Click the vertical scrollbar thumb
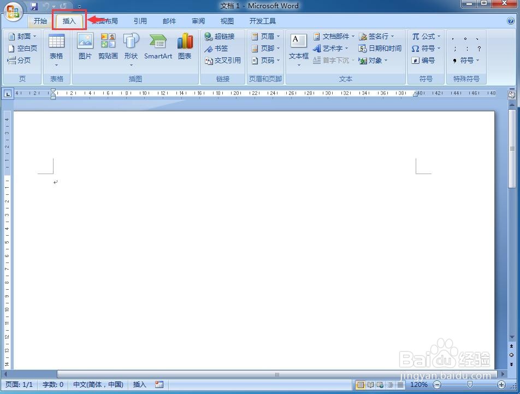 click(512, 148)
